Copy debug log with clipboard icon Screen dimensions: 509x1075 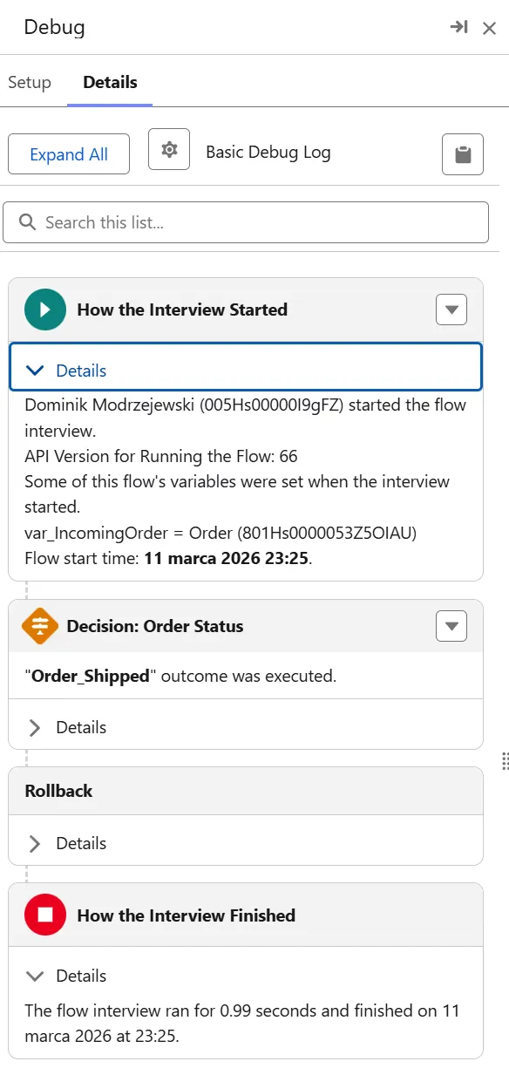point(463,154)
